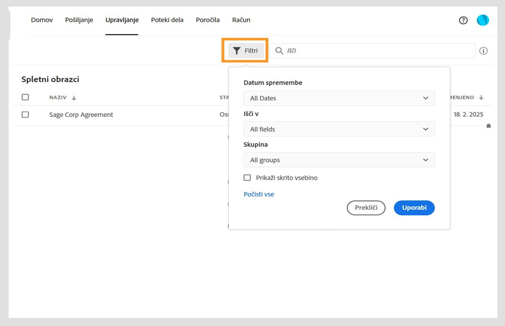Open the Išči v fields dropdown
Screen dimensions: 505x326
(x=339, y=129)
